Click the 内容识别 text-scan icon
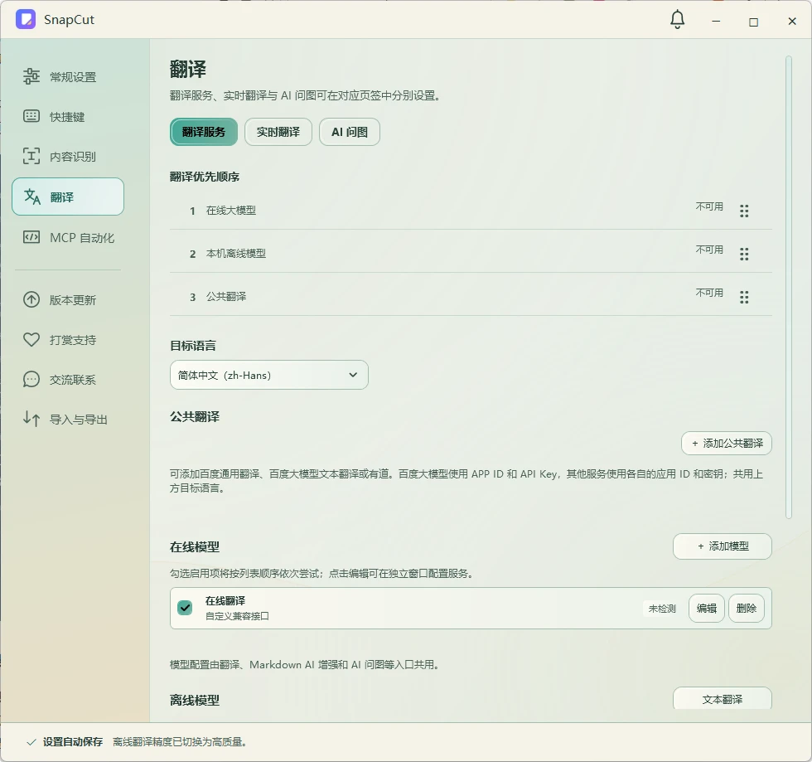Image resolution: width=812 pixels, height=762 pixels. (x=31, y=156)
